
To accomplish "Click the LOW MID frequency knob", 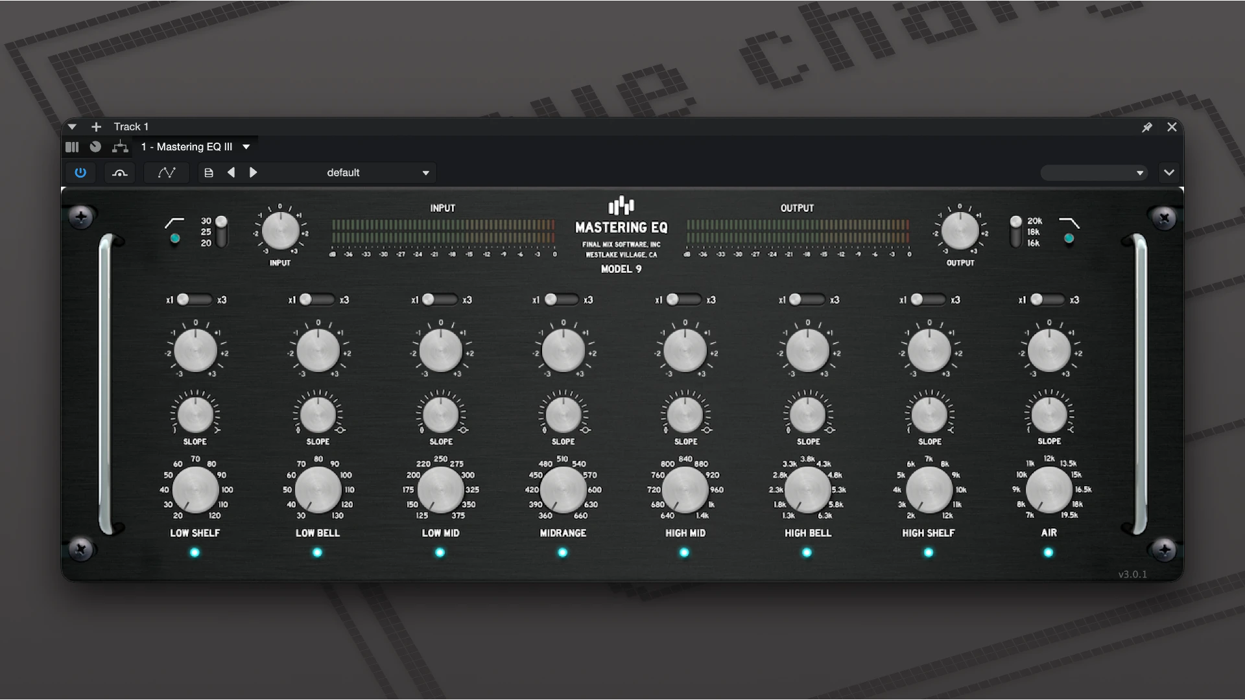I will [x=440, y=489].
